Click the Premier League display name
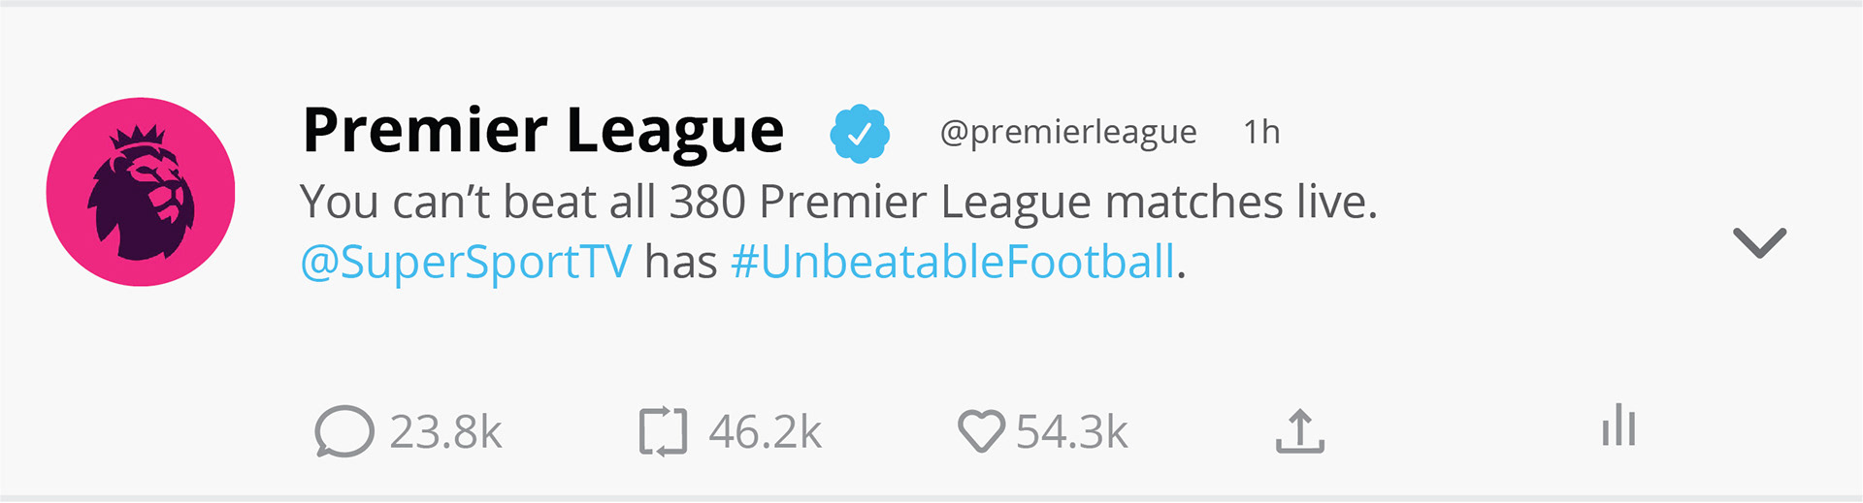Image resolution: width=1863 pixels, height=503 pixels. coord(543,131)
